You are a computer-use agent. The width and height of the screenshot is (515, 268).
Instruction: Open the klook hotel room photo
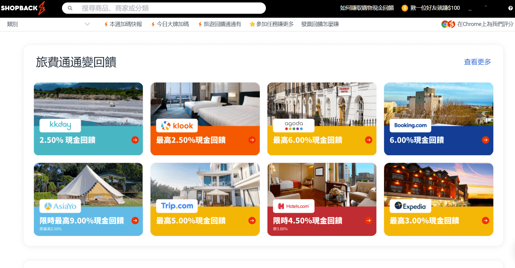(x=205, y=104)
